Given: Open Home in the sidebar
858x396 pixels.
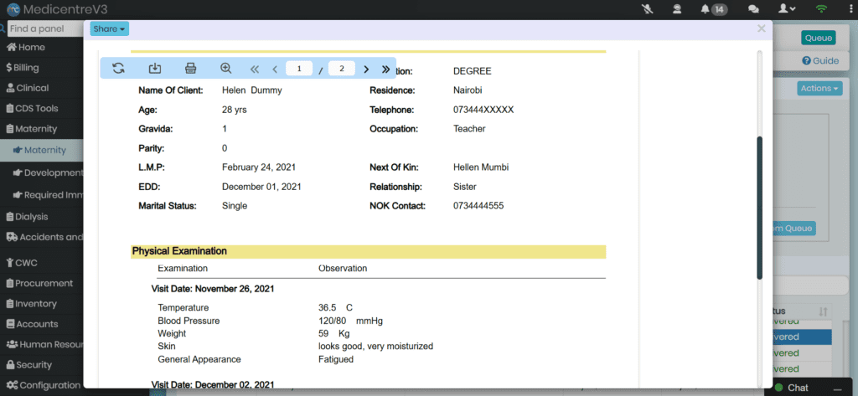Looking at the screenshot, I should (x=26, y=47).
